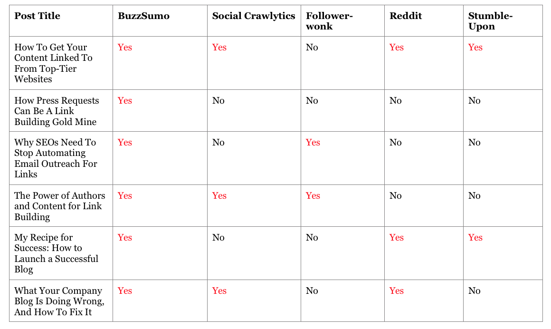The height and width of the screenshot is (329, 551).
Task: Click the Reddit column header
Action: point(406,16)
